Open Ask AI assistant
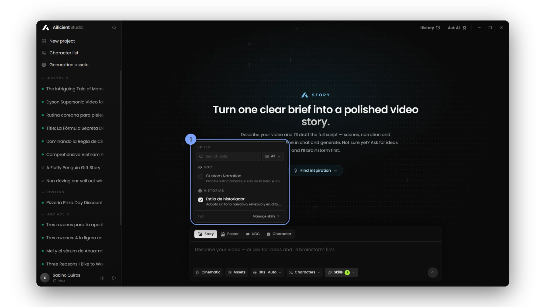This screenshot has width=546, height=307. point(457,28)
